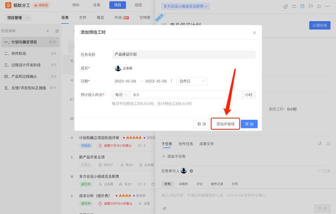The width and height of the screenshot is (336, 214).
Task: Click the plus icon beside 任务清单
Action: (47, 31)
